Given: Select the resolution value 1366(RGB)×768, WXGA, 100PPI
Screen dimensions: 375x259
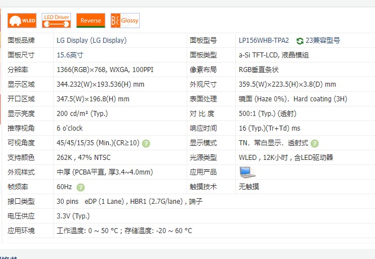Looking at the screenshot, I should point(105,70).
